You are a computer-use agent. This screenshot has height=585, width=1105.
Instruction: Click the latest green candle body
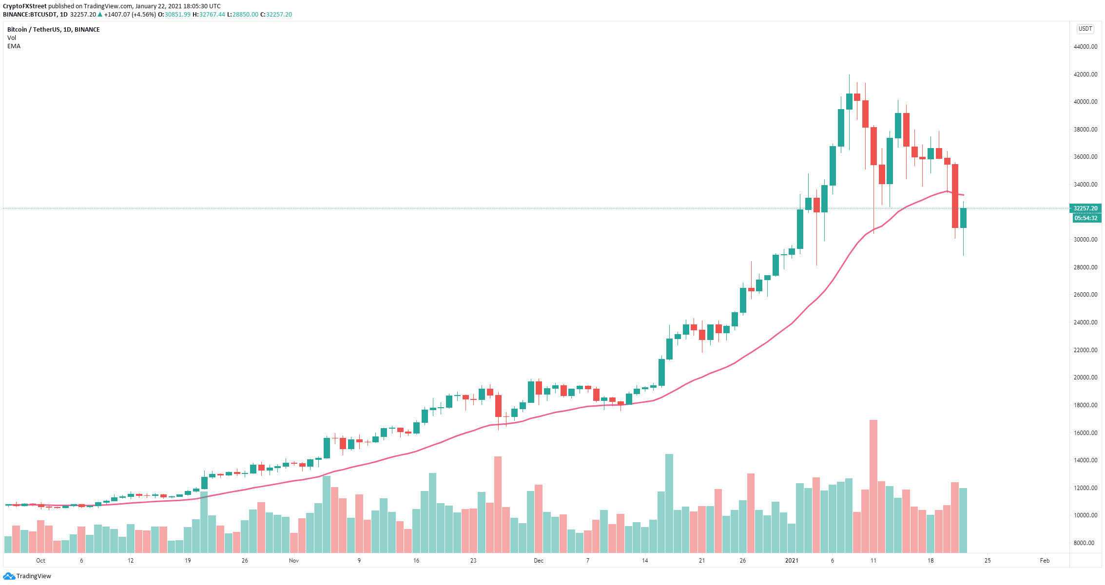point(963,218)
